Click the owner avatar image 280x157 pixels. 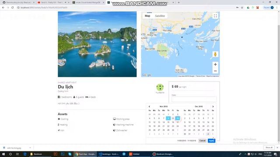pyautogui.click(x=160, y=87)
